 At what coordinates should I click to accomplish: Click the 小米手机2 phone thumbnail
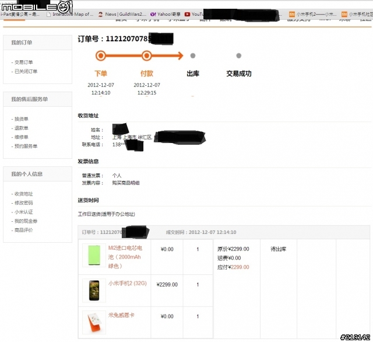(x=94, y=290)
